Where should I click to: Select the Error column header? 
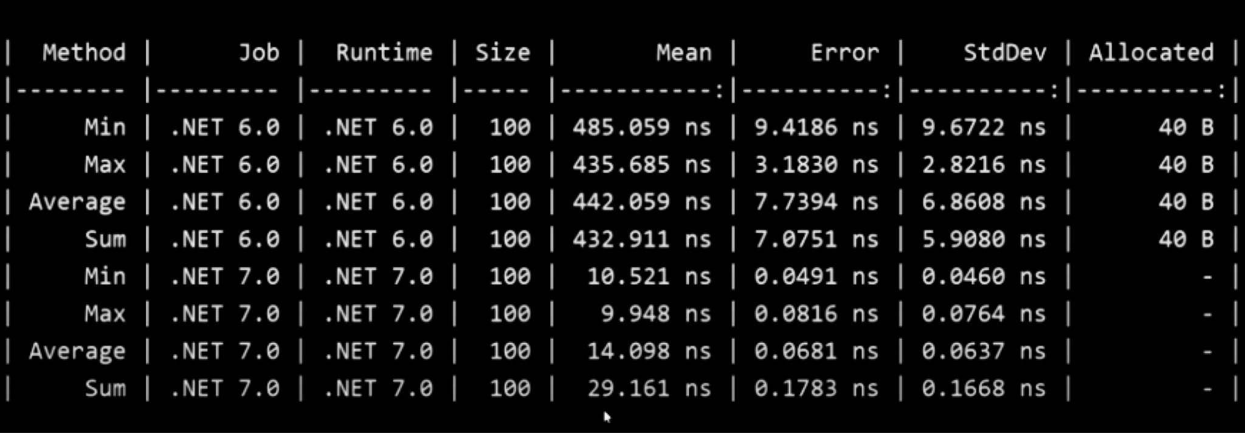(x=844, y=53)
